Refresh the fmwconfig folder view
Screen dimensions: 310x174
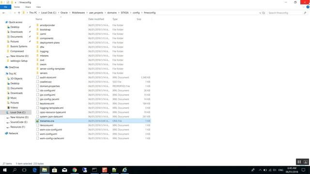(x=263, y=13)
